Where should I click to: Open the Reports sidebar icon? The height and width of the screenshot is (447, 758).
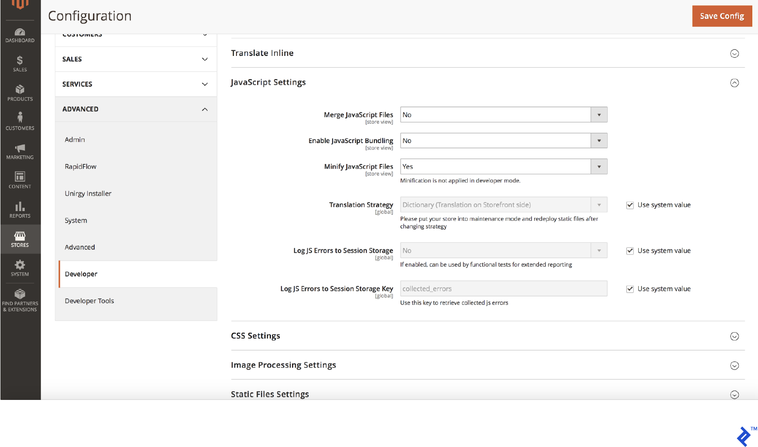20,210
